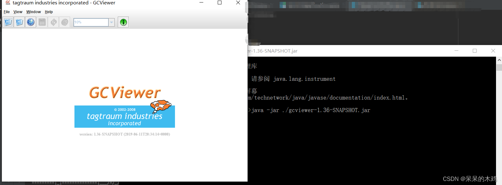Click the Export floppy disk icon
Screen dimensions: 502x185
pos(42,22)
